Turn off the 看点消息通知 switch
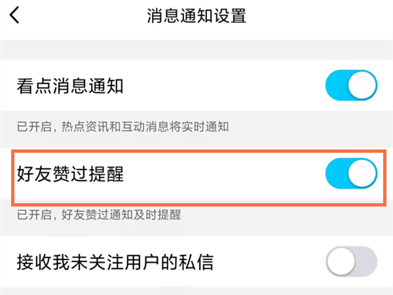 coord(351,86)
